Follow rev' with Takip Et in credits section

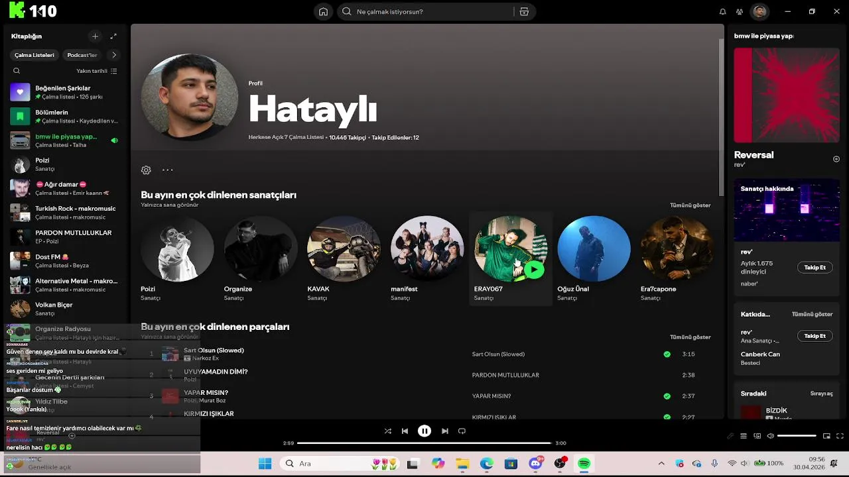(x=815, y=336)
